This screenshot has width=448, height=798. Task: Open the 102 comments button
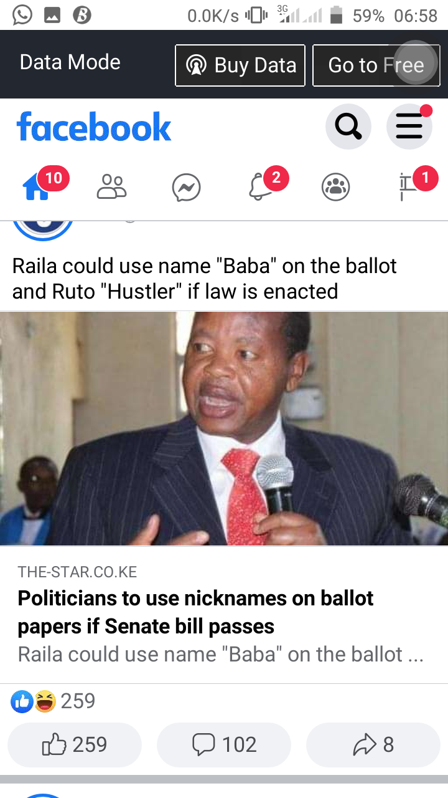click(x=224, y=745)
